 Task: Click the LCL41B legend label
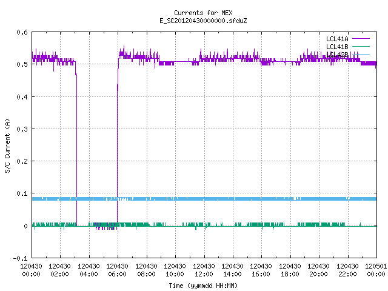click(x=337, y=47)
